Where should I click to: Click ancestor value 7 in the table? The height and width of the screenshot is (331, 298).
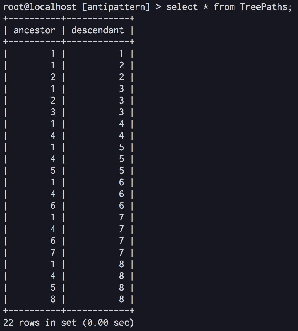[x=53, y=252]
